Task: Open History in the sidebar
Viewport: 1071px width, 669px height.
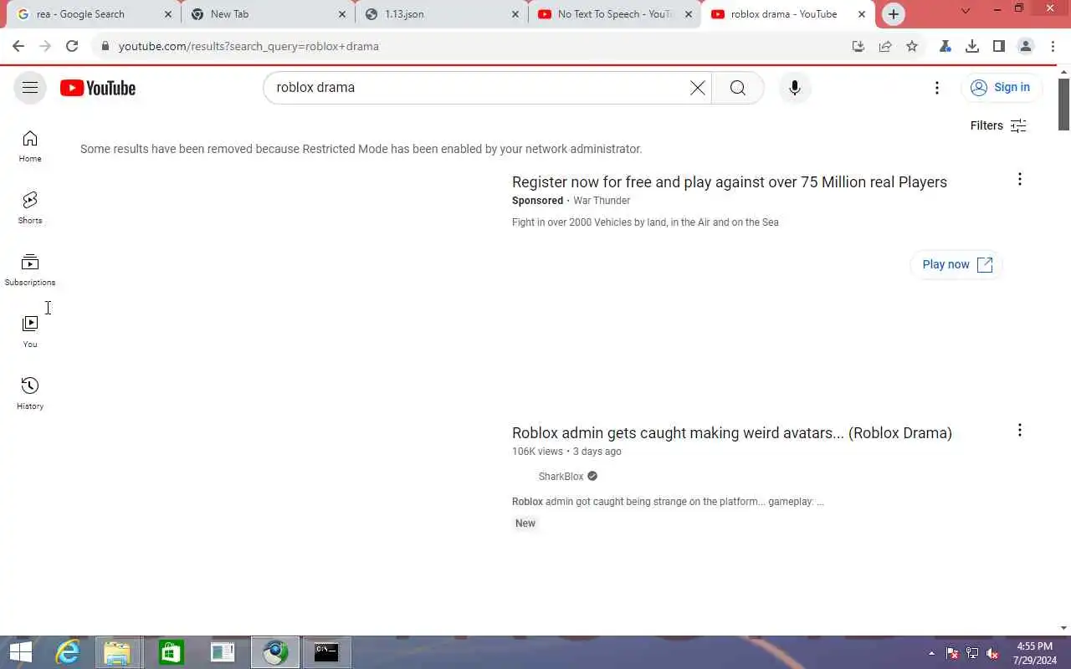Action: (x=30, y=394)
